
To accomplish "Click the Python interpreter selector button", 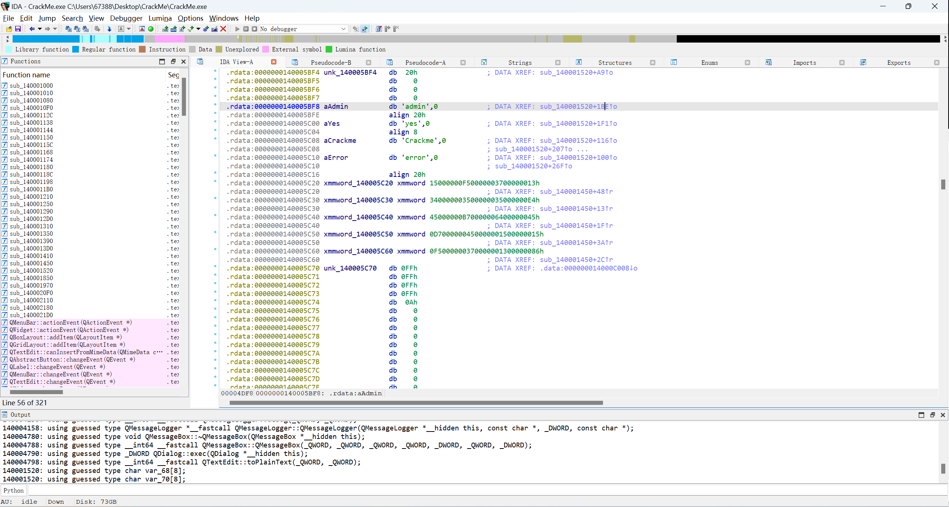I will [14, 490].
